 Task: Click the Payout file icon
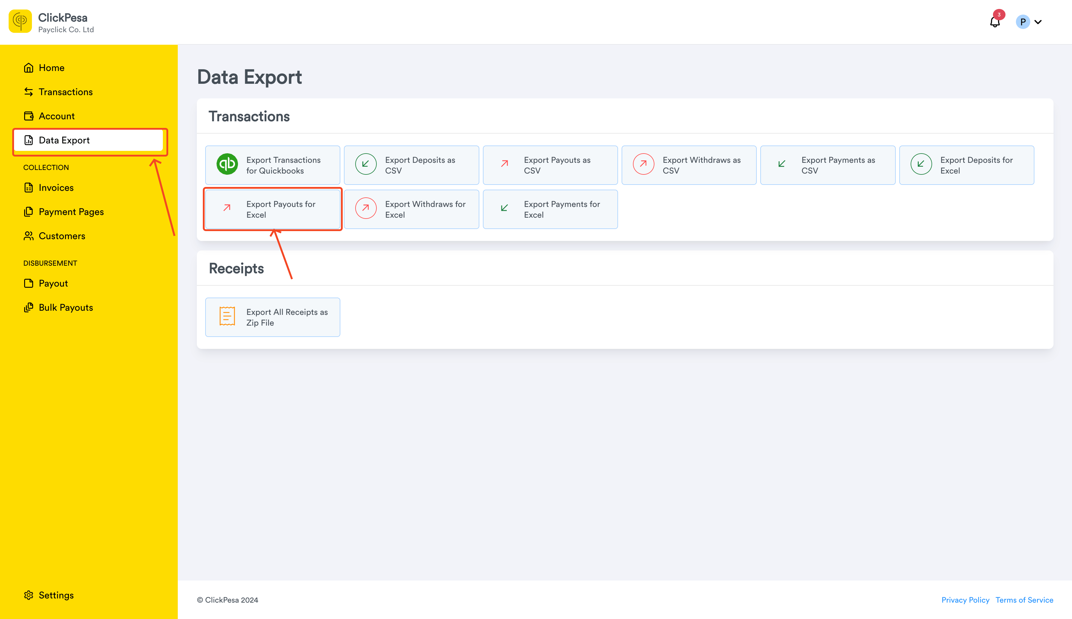(29, 284)
